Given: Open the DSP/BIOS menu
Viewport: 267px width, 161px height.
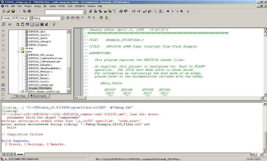Looking at the screenshot, I should tap(80, 6).
